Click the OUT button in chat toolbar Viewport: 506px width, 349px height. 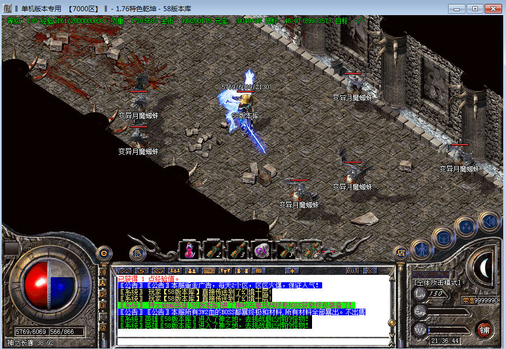coord(352,271)
